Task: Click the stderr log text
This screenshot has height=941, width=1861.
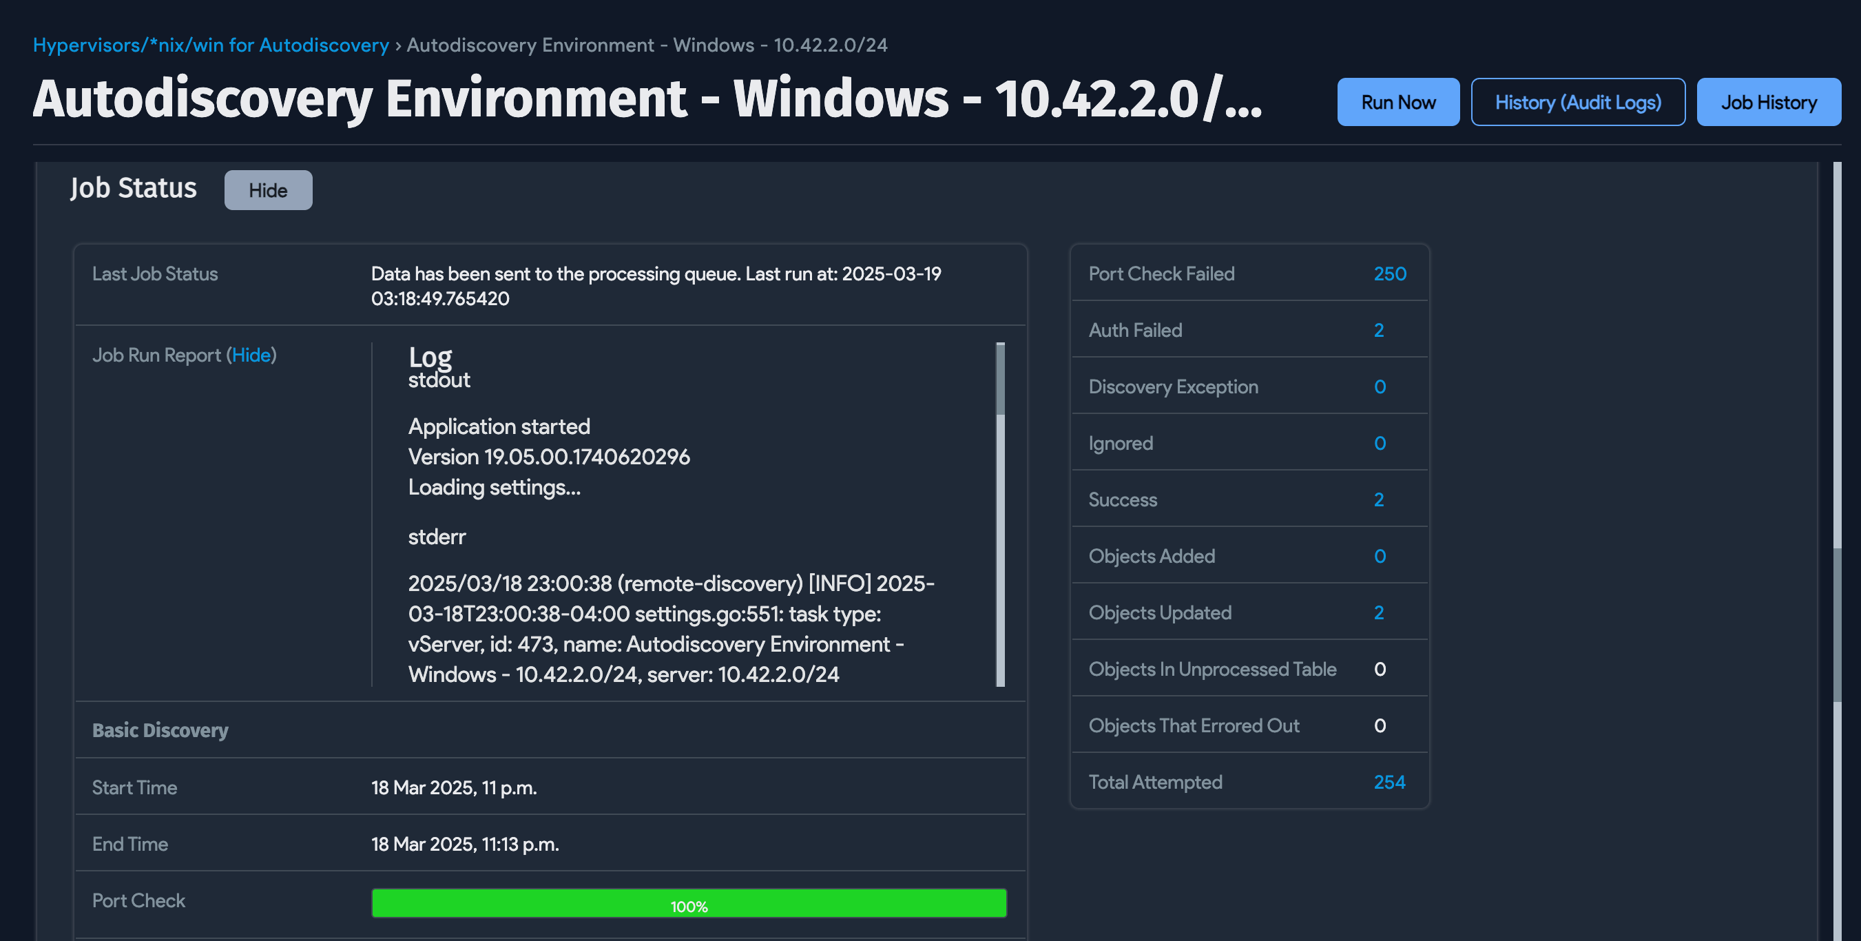Action: point(437,536)
